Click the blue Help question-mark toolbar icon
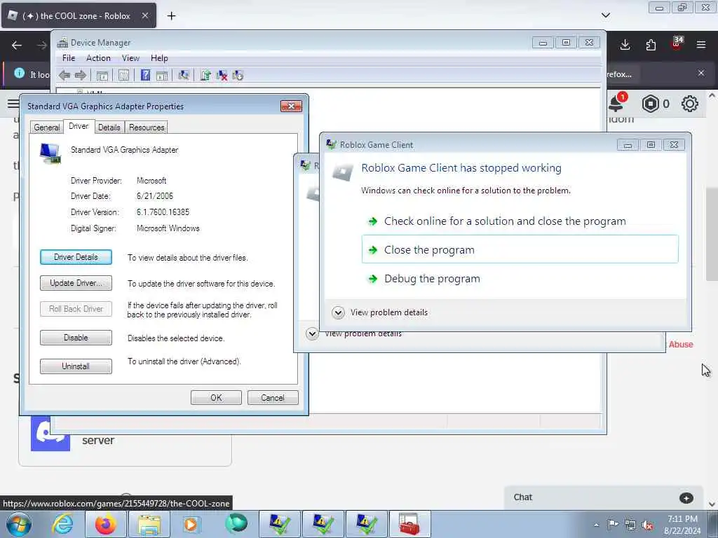The height and width of the screenshot is (538, 718). pos(145,75)
